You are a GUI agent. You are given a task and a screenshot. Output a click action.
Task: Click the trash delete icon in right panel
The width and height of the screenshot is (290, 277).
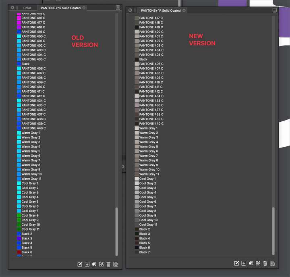[x=265, y=263]
